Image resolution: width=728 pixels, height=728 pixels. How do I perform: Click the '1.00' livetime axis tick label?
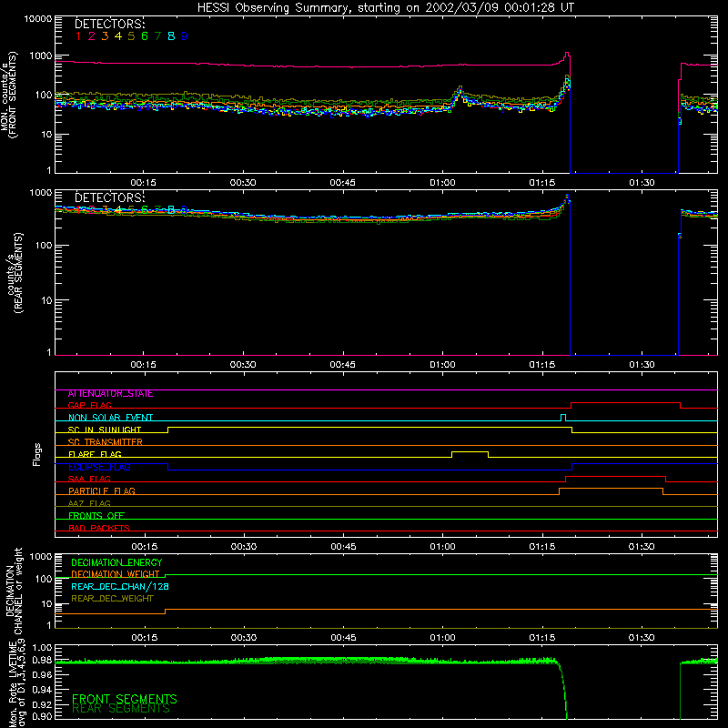click(x=42, y=648)
